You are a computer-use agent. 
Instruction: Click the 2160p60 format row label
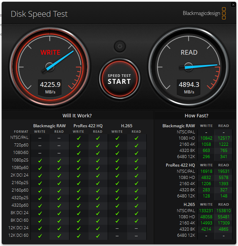[20, 190]
